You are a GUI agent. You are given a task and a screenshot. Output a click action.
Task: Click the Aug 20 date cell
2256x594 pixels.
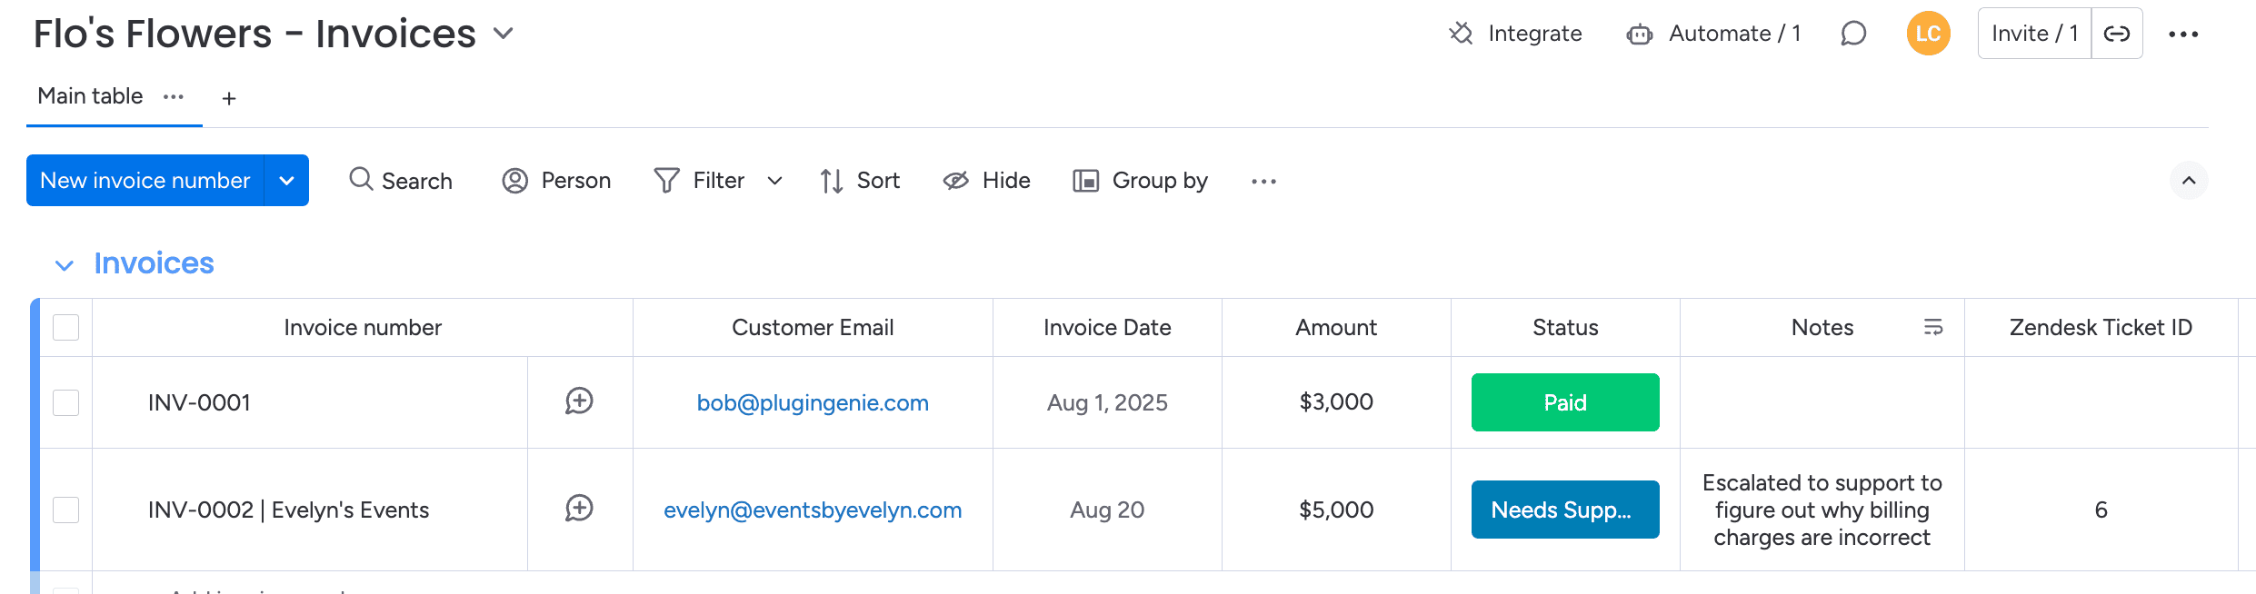(1107, 510)
